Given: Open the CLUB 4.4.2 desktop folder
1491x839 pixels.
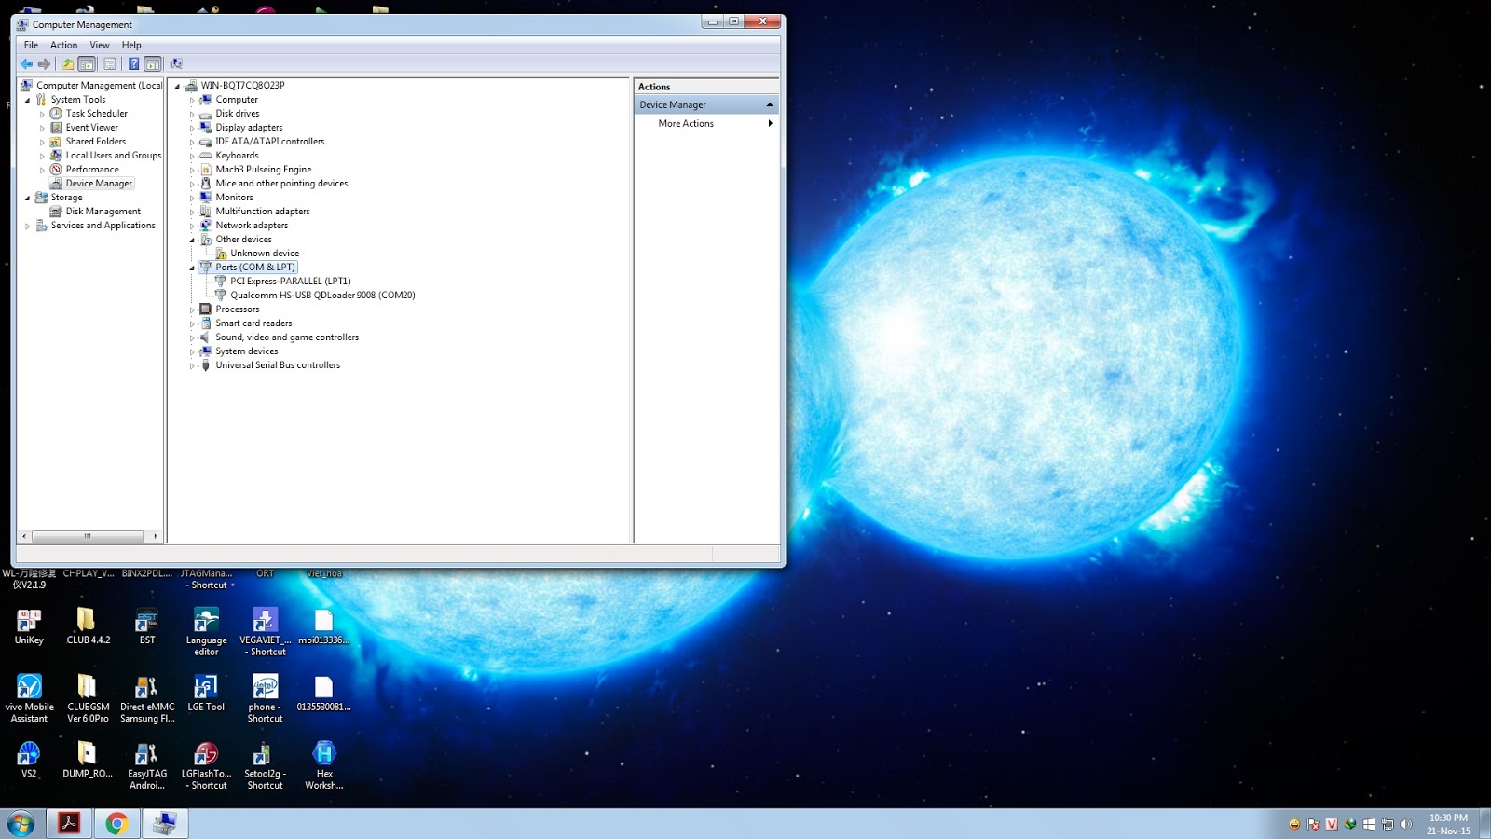Looking at the screenshot, I should click(x=88, y=626).
